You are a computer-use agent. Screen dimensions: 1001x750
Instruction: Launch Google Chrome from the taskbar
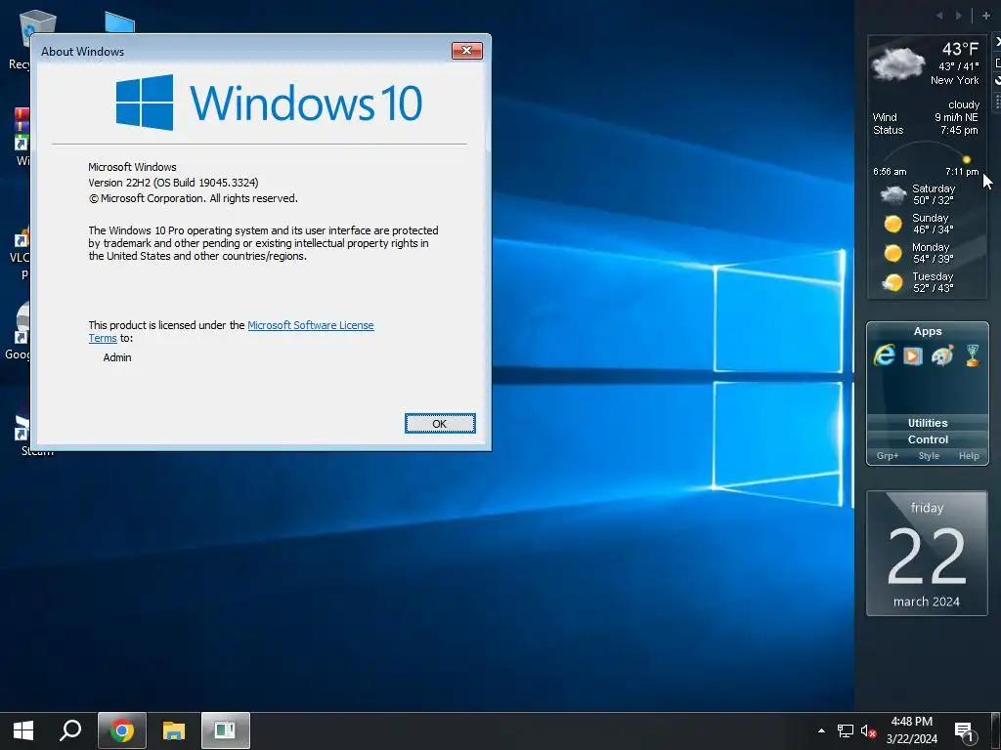coord(122,730)
